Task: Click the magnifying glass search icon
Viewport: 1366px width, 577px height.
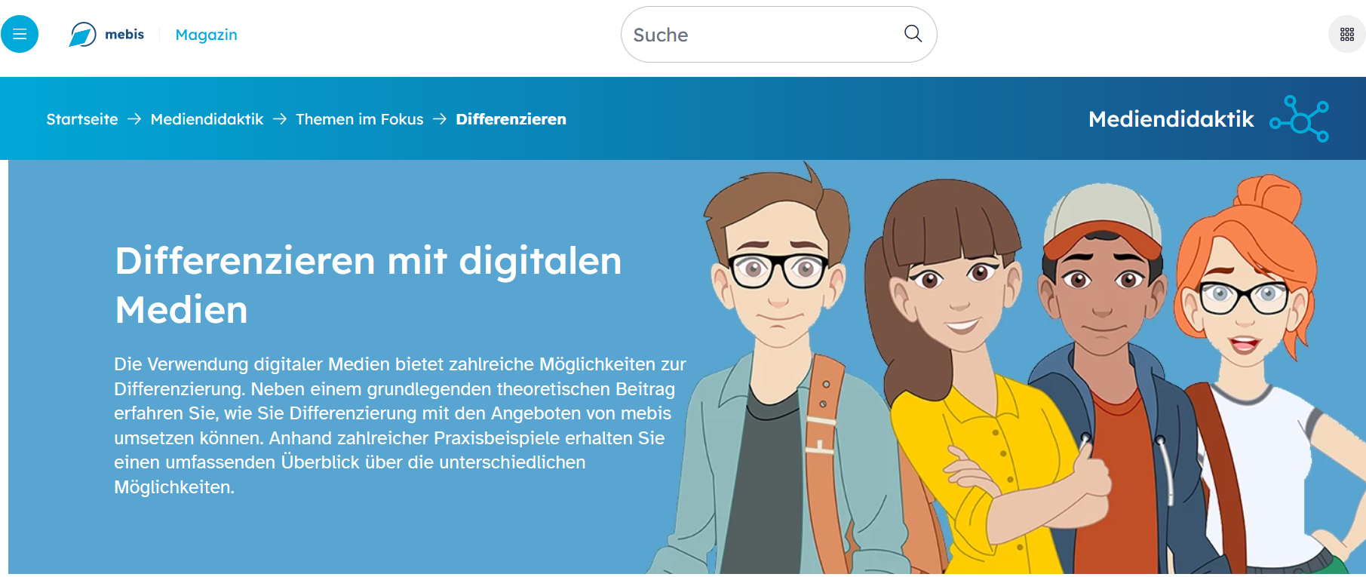Action: 913,34
